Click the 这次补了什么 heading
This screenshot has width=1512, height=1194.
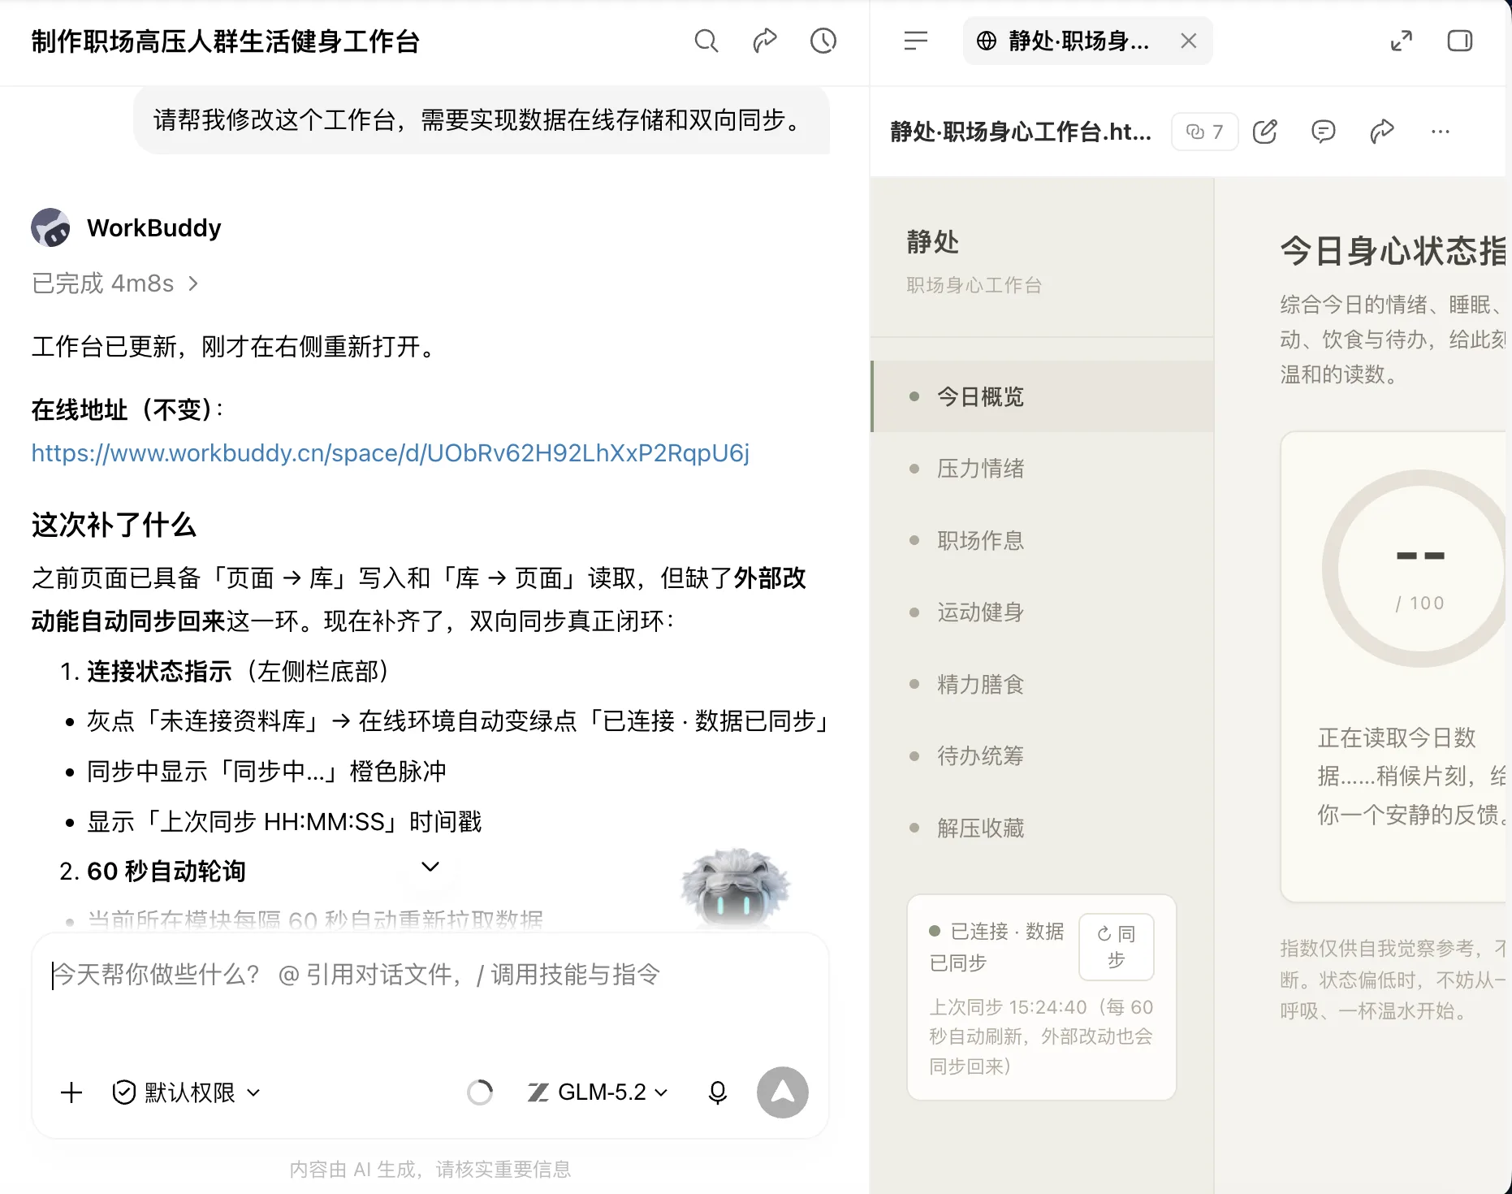(x=114, y=525)
